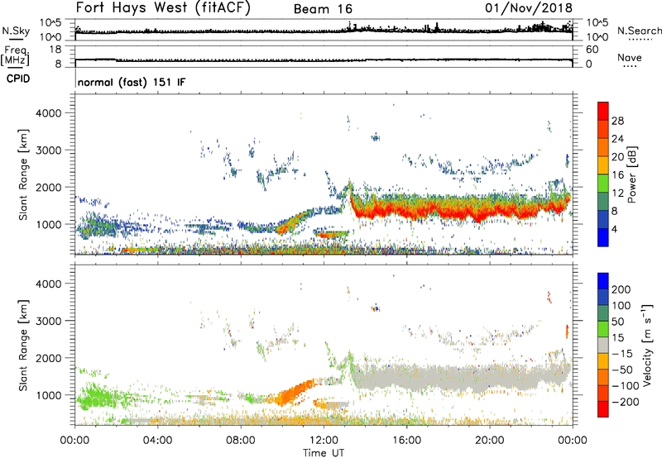Image resolution: width=662 pixels, height=458 pixels.
Task: Click the "Velocity [m s⁻¹]" colorbar title
Action: 648,345
